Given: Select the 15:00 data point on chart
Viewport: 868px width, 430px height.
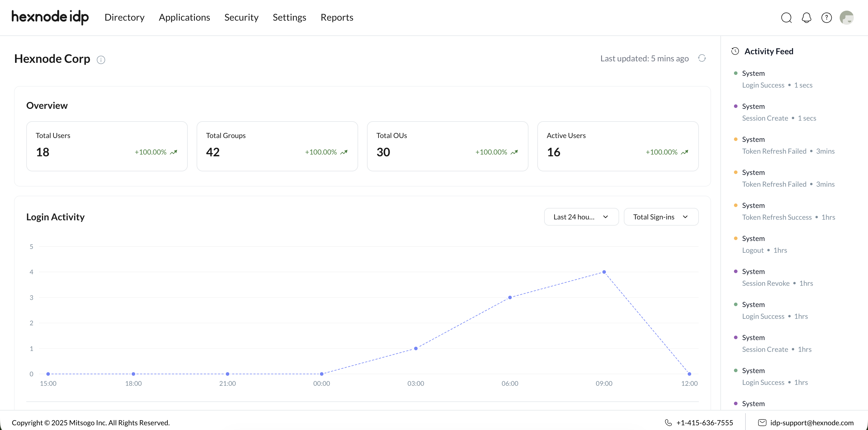Looking at the screenshot, I should 48,374.
